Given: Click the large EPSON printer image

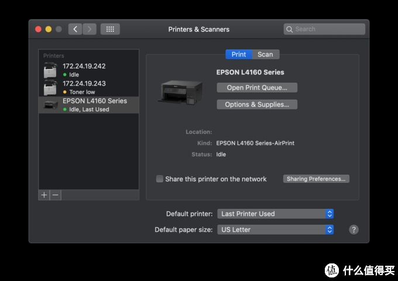Looking at the screenshot, I should tap(180, 92).
